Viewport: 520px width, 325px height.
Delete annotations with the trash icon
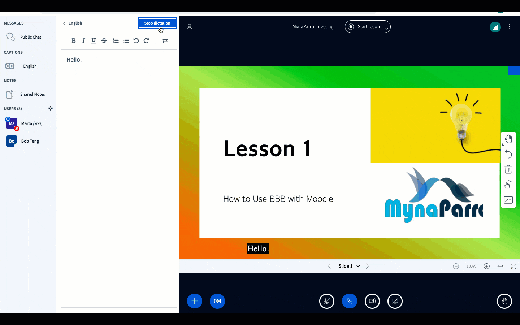coord(508,169)
